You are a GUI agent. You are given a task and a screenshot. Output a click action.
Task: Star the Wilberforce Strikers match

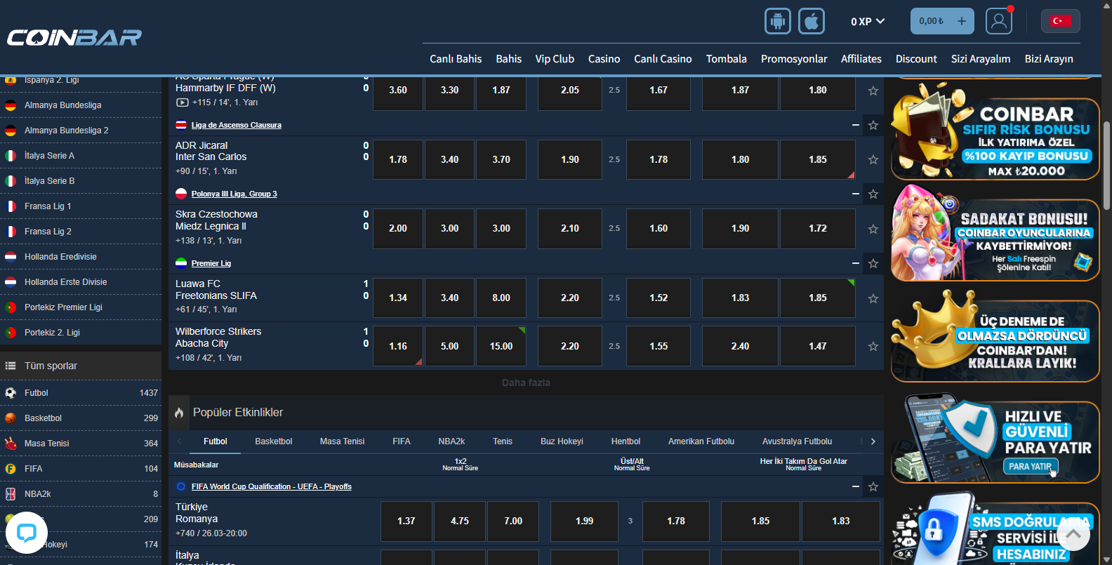click(x=873, y=347)
